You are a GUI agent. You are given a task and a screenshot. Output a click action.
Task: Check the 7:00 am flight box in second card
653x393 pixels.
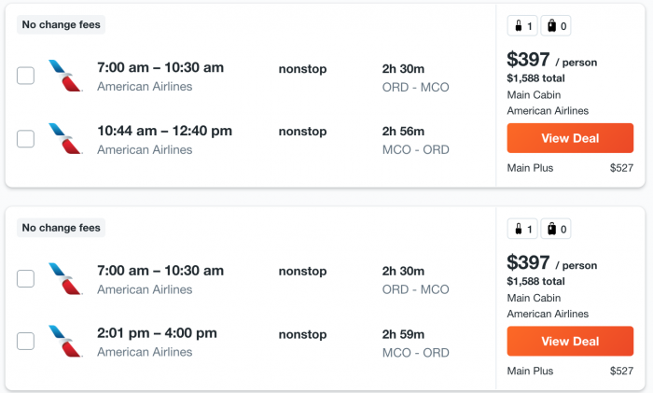click(x=25, y=278)
